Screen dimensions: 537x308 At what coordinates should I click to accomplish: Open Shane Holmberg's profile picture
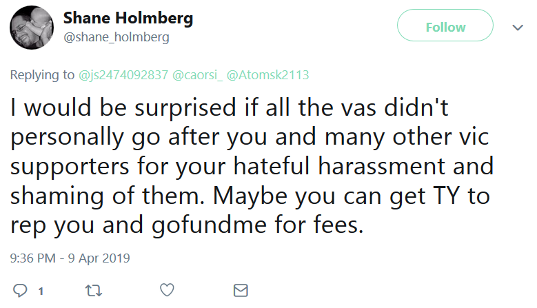[32, 28]
